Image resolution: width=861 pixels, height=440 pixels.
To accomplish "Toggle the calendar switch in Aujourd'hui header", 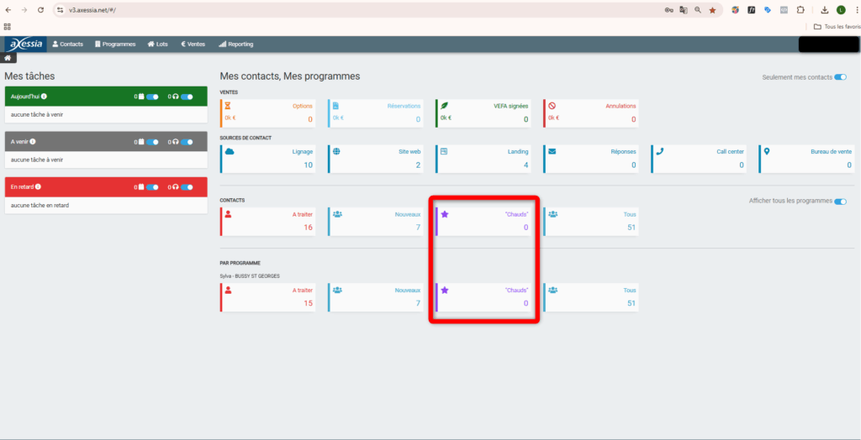I will point(152,97).
